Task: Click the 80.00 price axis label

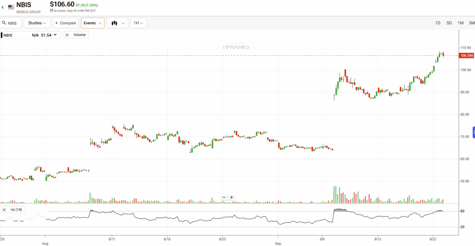Action: click(x=466, y=115)
